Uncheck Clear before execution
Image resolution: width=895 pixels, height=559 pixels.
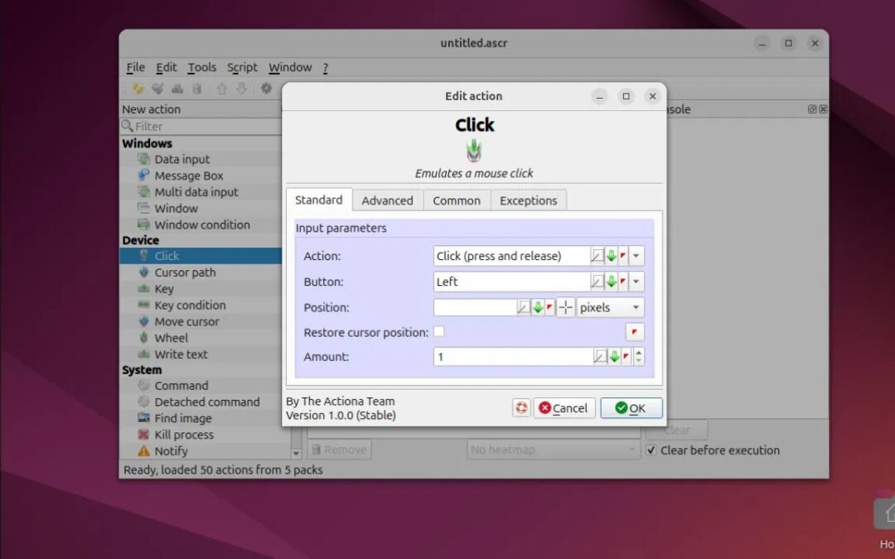click(x=652, y=451)
